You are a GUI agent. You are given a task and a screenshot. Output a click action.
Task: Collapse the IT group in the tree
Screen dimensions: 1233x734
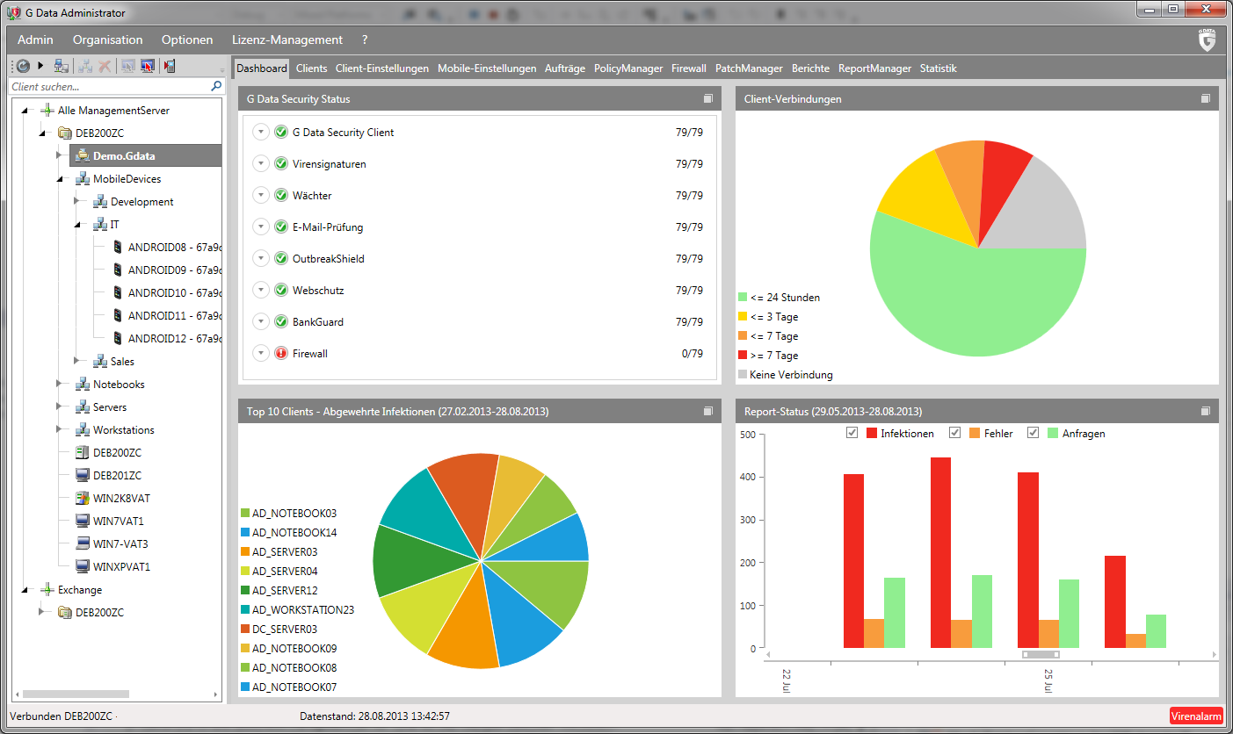tap(77, 225)
